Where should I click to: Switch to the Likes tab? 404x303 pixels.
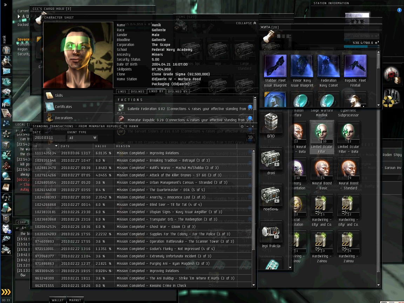[x=122, y=92]
